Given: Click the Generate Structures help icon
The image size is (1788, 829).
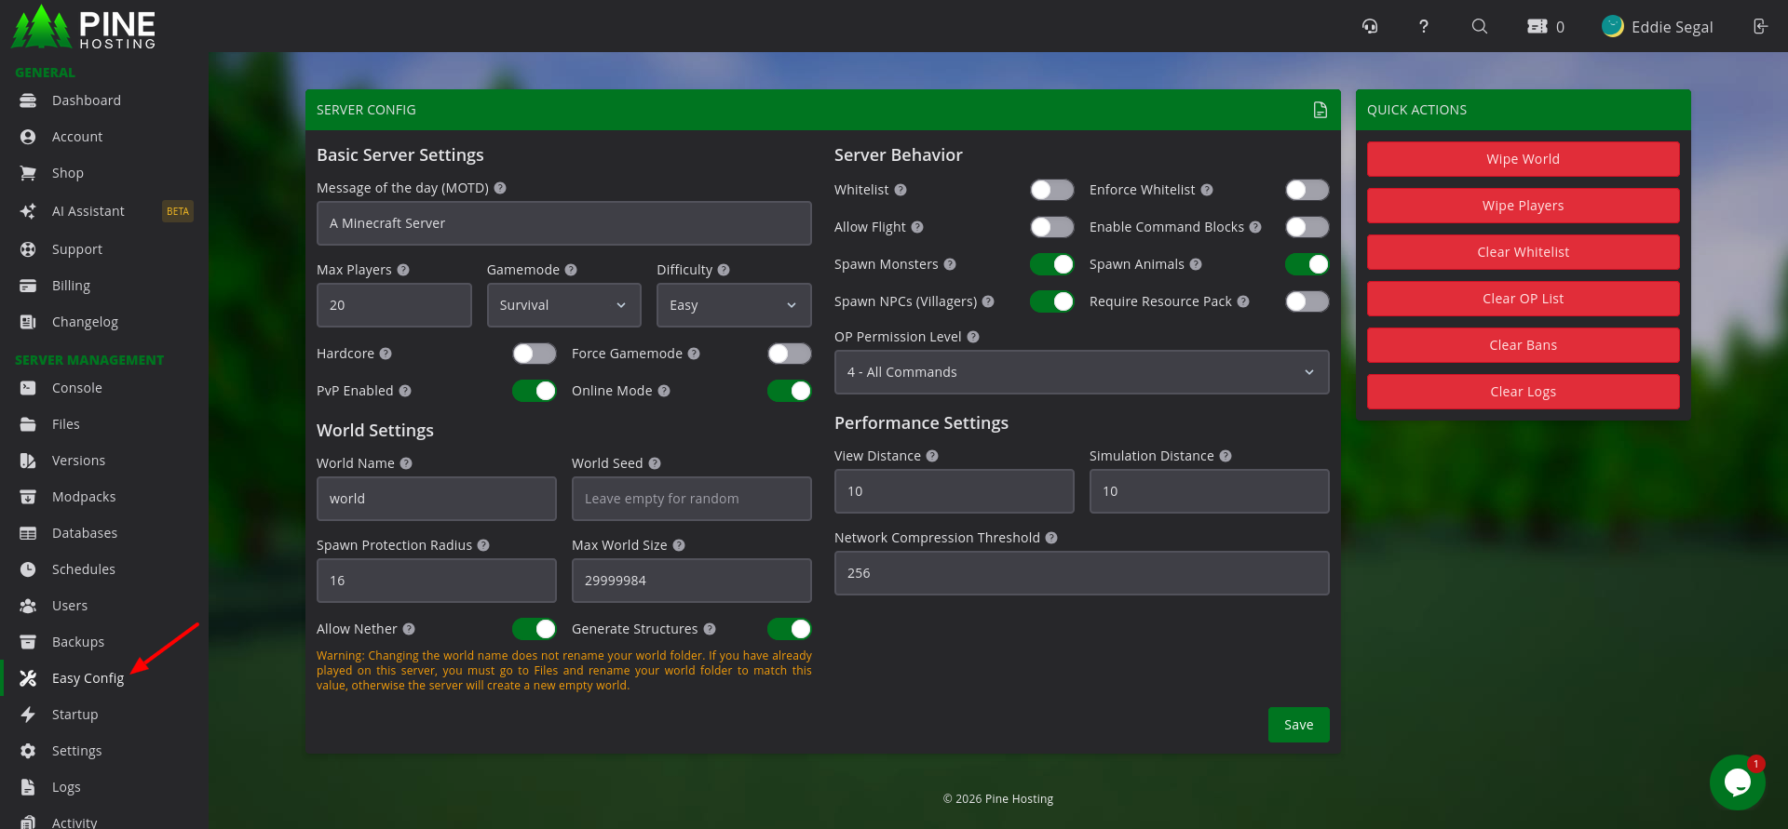Looking at the screenshot, I should (710, 629).
